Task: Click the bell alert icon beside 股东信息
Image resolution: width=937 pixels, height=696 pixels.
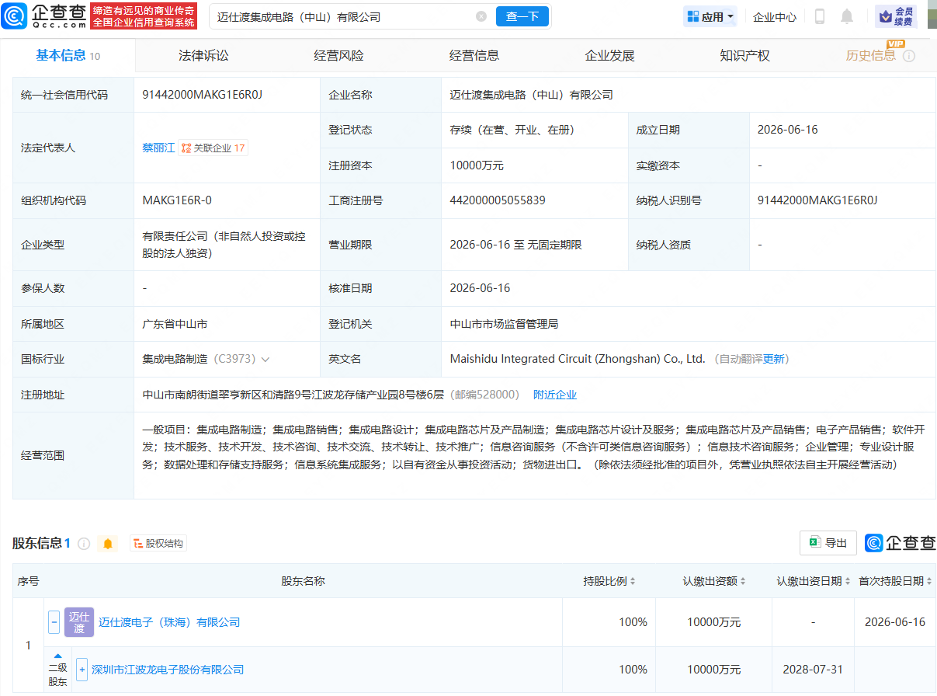Action: point(108,544)
